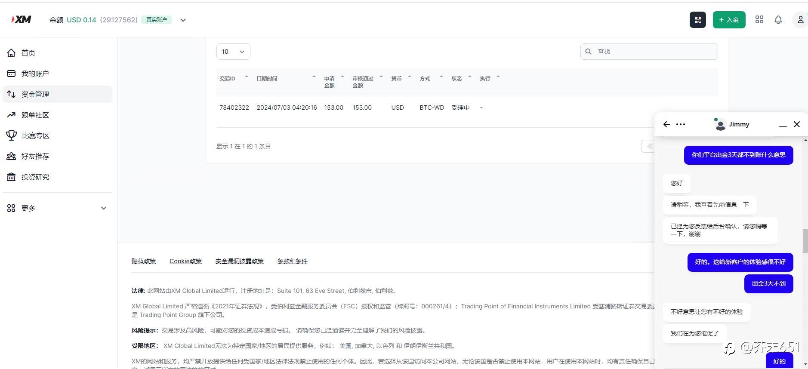Viewport: 808px width, 369px height.
Task: Sort by 状态 column arrow
Action: coord(470,77)
